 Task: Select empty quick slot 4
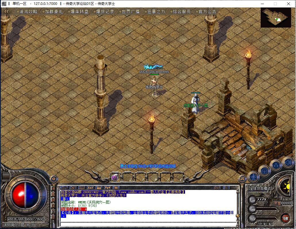pos(154,178)
